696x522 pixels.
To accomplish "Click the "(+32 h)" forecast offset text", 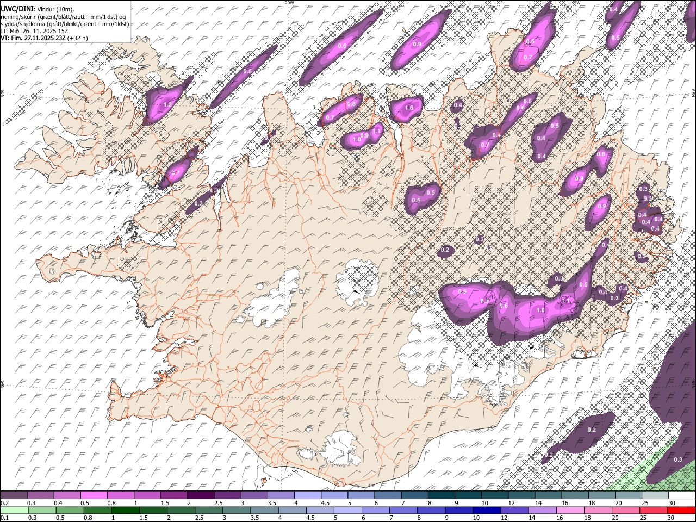I will [x=77, y=38].
